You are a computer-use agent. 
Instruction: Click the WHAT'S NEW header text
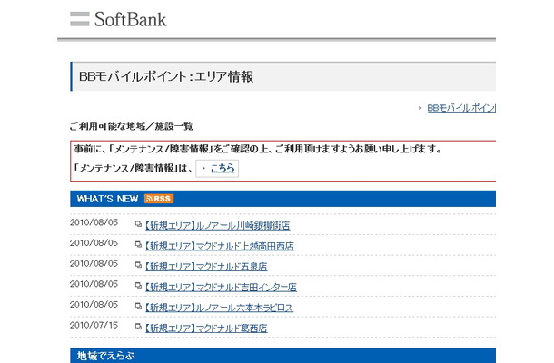(107, 199)
